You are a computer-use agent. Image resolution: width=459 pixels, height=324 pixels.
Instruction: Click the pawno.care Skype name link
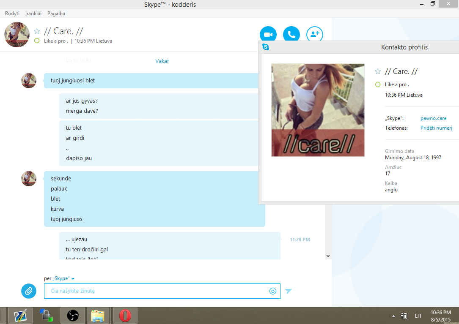click(x=433, y=118)
